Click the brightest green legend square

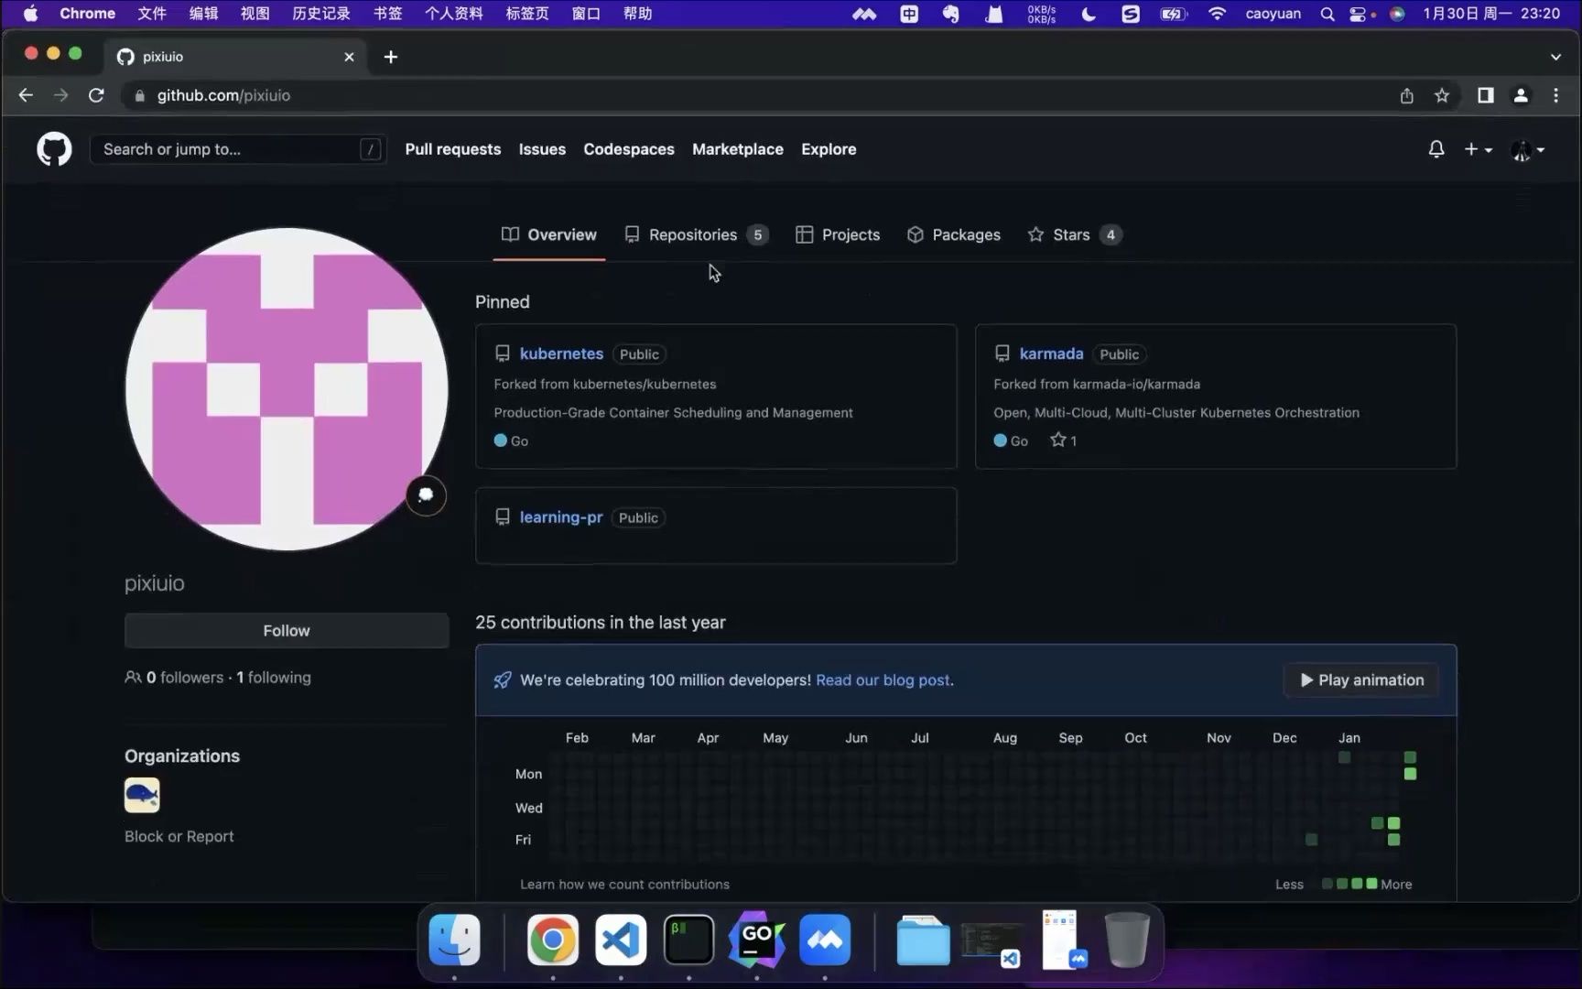pyautogui.click(x=1371, y=884)
